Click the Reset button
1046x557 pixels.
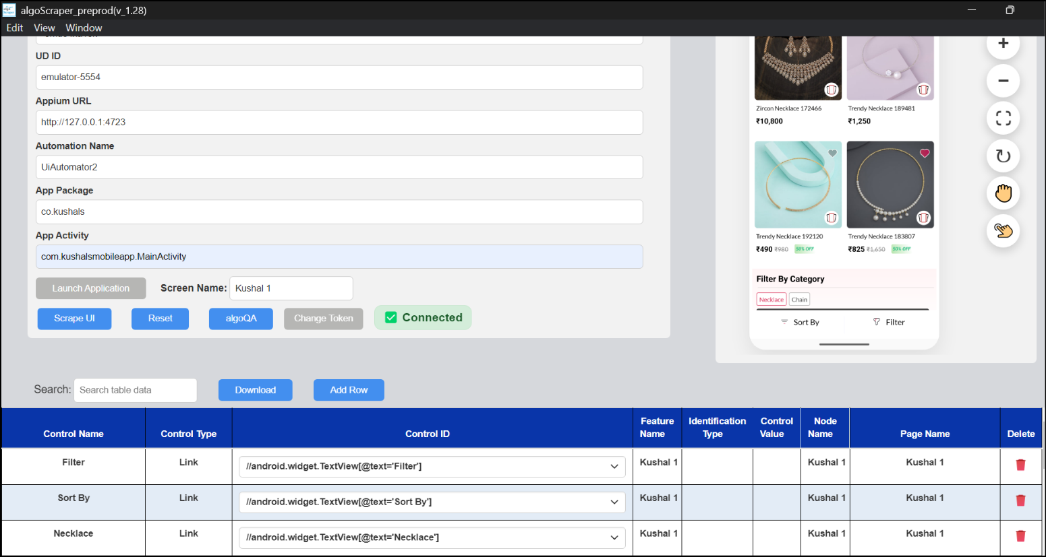click(161, 319)
